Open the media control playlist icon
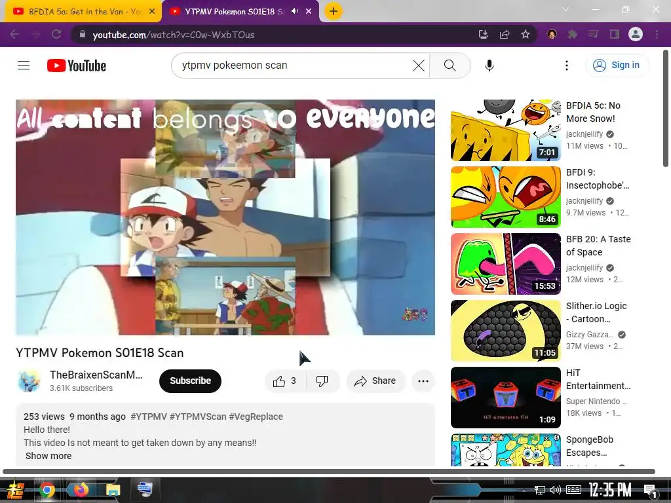The image size is (671, 503). click(593, 34)
